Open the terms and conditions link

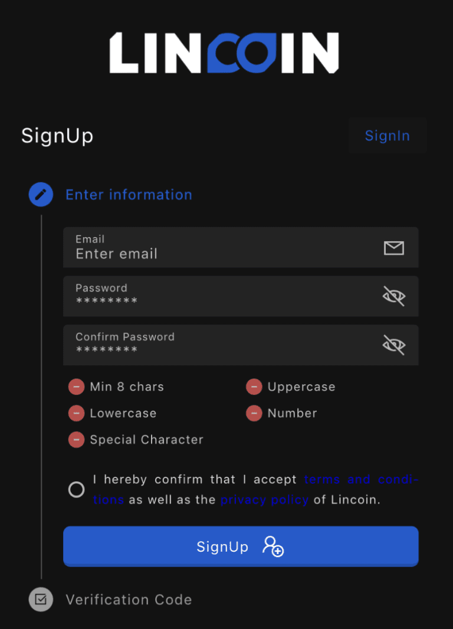361,479
